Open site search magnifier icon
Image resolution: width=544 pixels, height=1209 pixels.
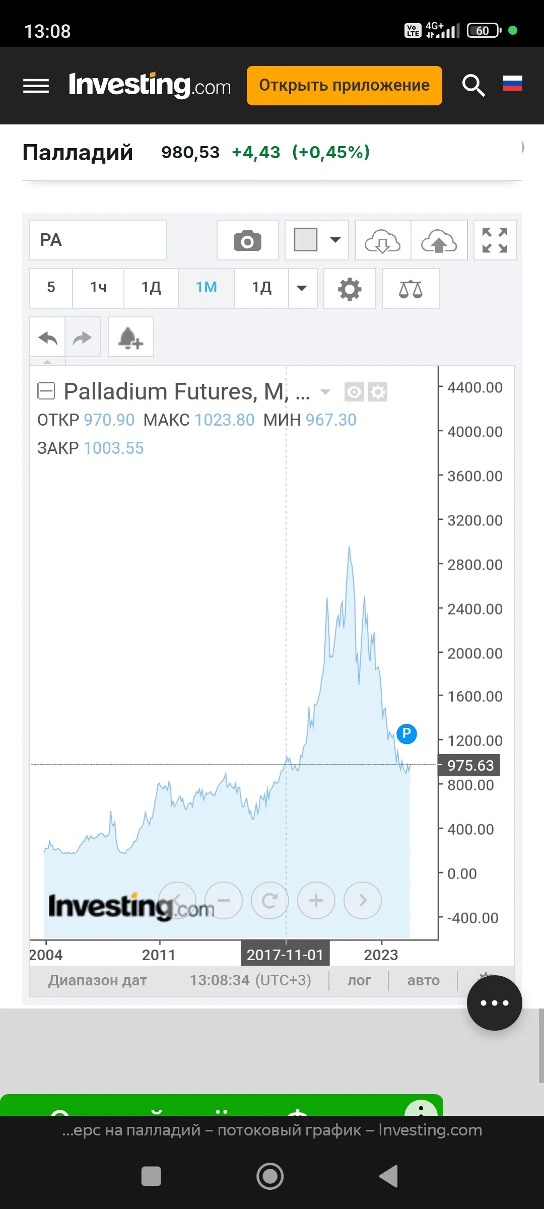point(473,85)
